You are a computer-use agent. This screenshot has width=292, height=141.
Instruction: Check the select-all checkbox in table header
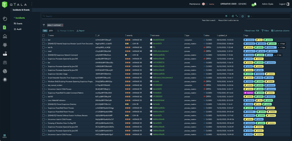click(x=43, y=36)
